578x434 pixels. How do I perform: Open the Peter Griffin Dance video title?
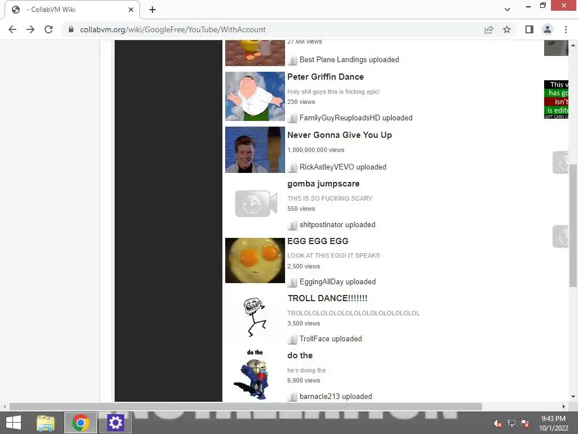(326, 77)
